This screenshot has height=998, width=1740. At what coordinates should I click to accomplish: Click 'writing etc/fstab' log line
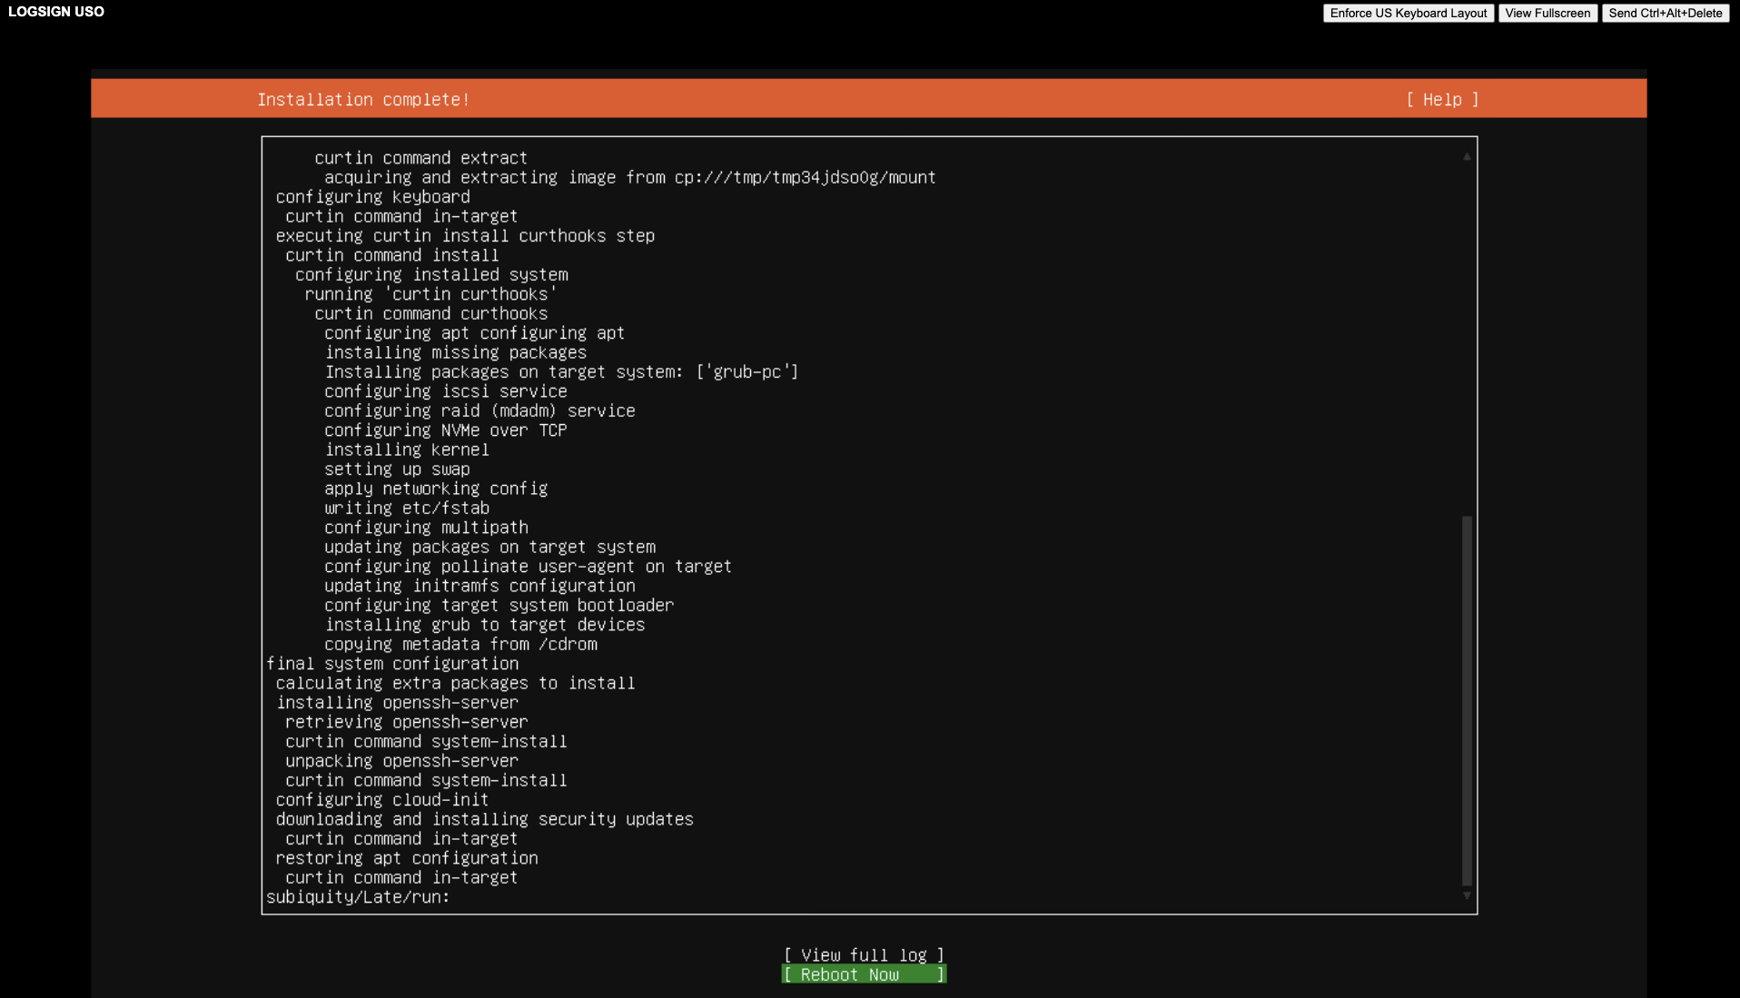[407, 509]
